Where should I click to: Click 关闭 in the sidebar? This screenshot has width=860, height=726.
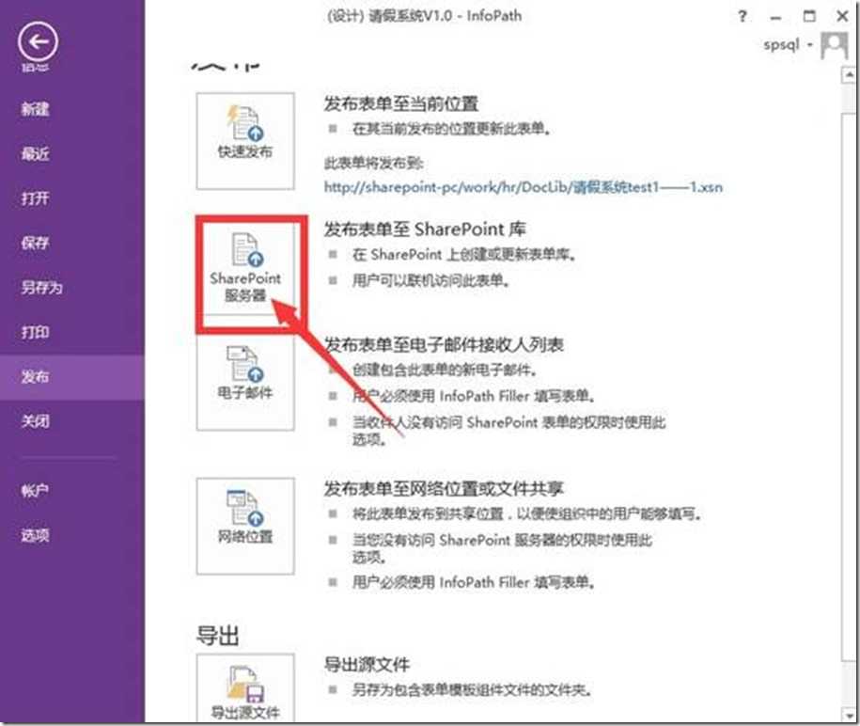pyautogui.click(x=35, y=421)
